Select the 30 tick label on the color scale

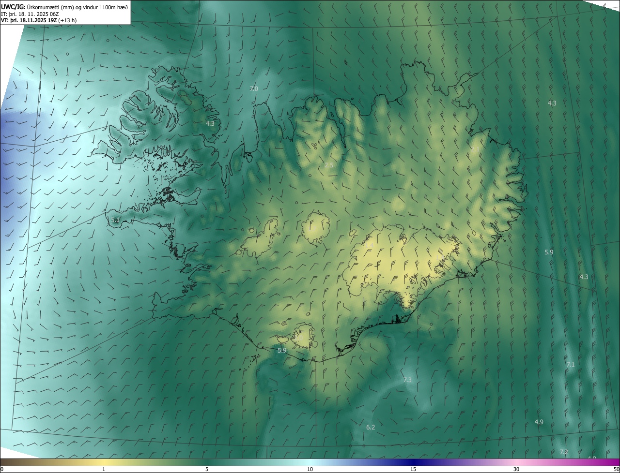click(x=516, y=470)
